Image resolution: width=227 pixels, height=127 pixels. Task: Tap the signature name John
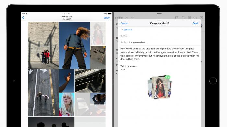123,69
